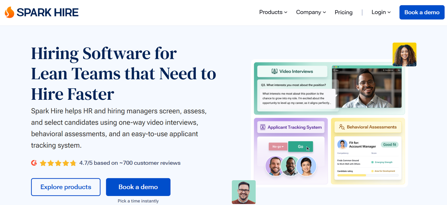This screenshot has height=205, width=447.
Task: Click the Hiring Software headline
Action: click(x=124, y=74)
